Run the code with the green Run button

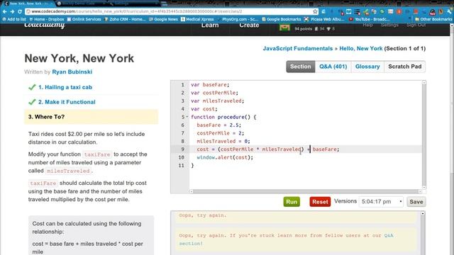click(x=292, y=202)
